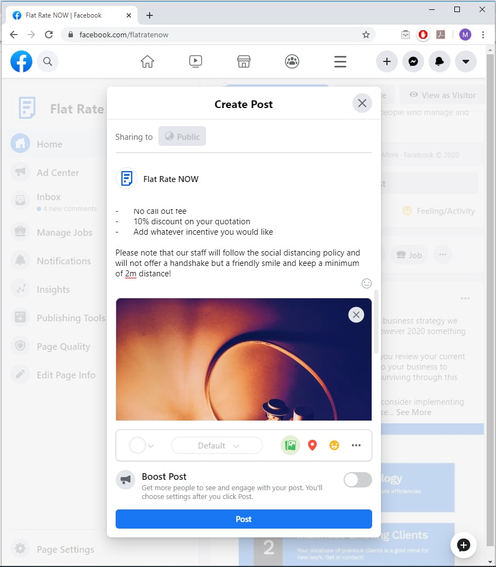Expand the account dropdown arrow in header
Viewport: 496px width, 567px height.
[466, 61]
